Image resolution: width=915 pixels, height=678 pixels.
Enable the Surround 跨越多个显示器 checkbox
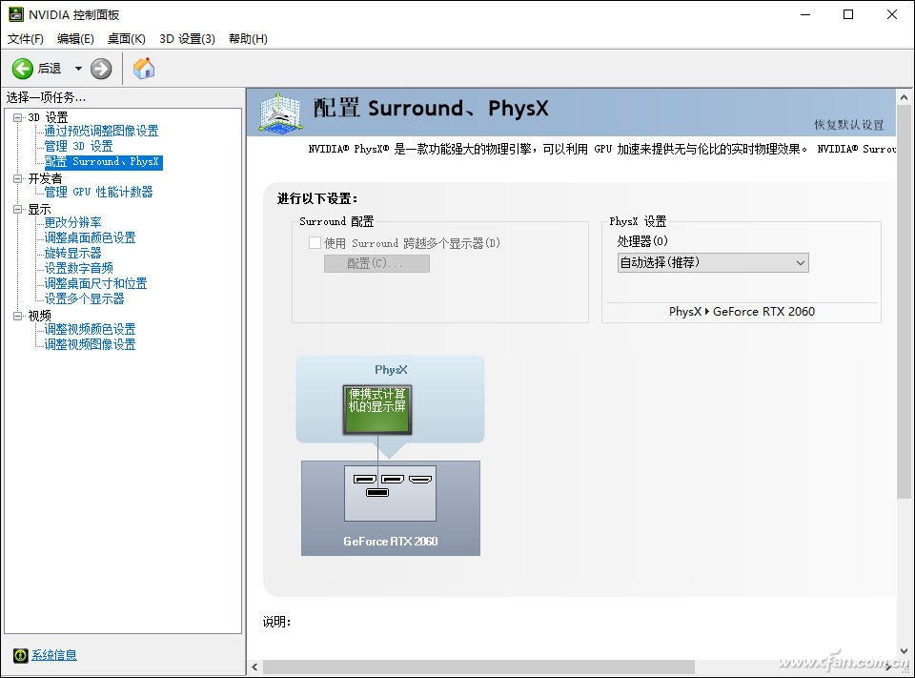click(x=315, y=242)
